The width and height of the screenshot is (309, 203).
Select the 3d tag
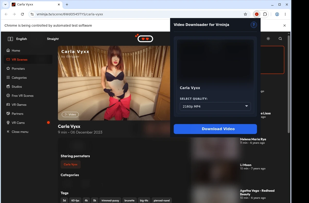[x=64, y=200]
